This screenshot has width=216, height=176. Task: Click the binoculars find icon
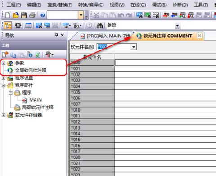coord(100,26)
